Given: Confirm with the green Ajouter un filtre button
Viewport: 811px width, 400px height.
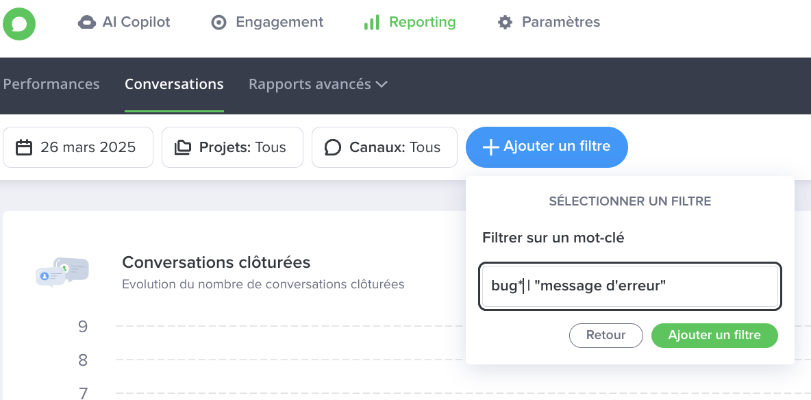Looking at the screenshot, I should pyautogui.click(x=714, y=336).
